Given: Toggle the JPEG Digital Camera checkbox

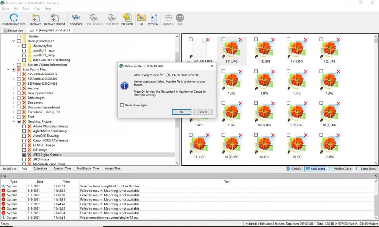Looking at the screenshot, I should click(x=24, y=155).
